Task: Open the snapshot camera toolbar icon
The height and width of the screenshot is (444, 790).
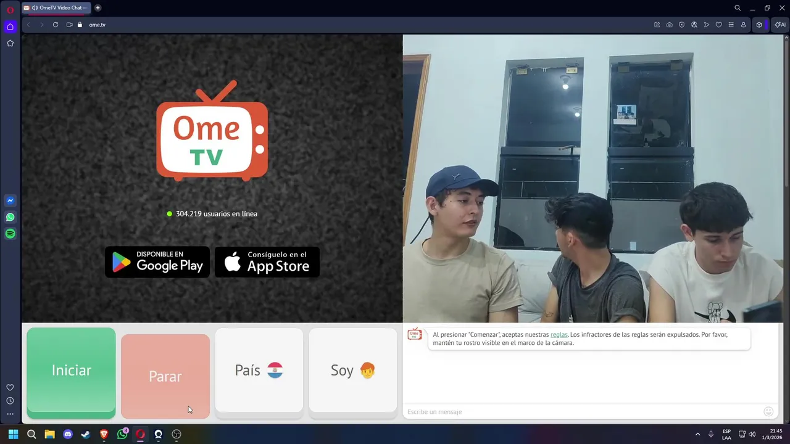Action: point(669,25)
